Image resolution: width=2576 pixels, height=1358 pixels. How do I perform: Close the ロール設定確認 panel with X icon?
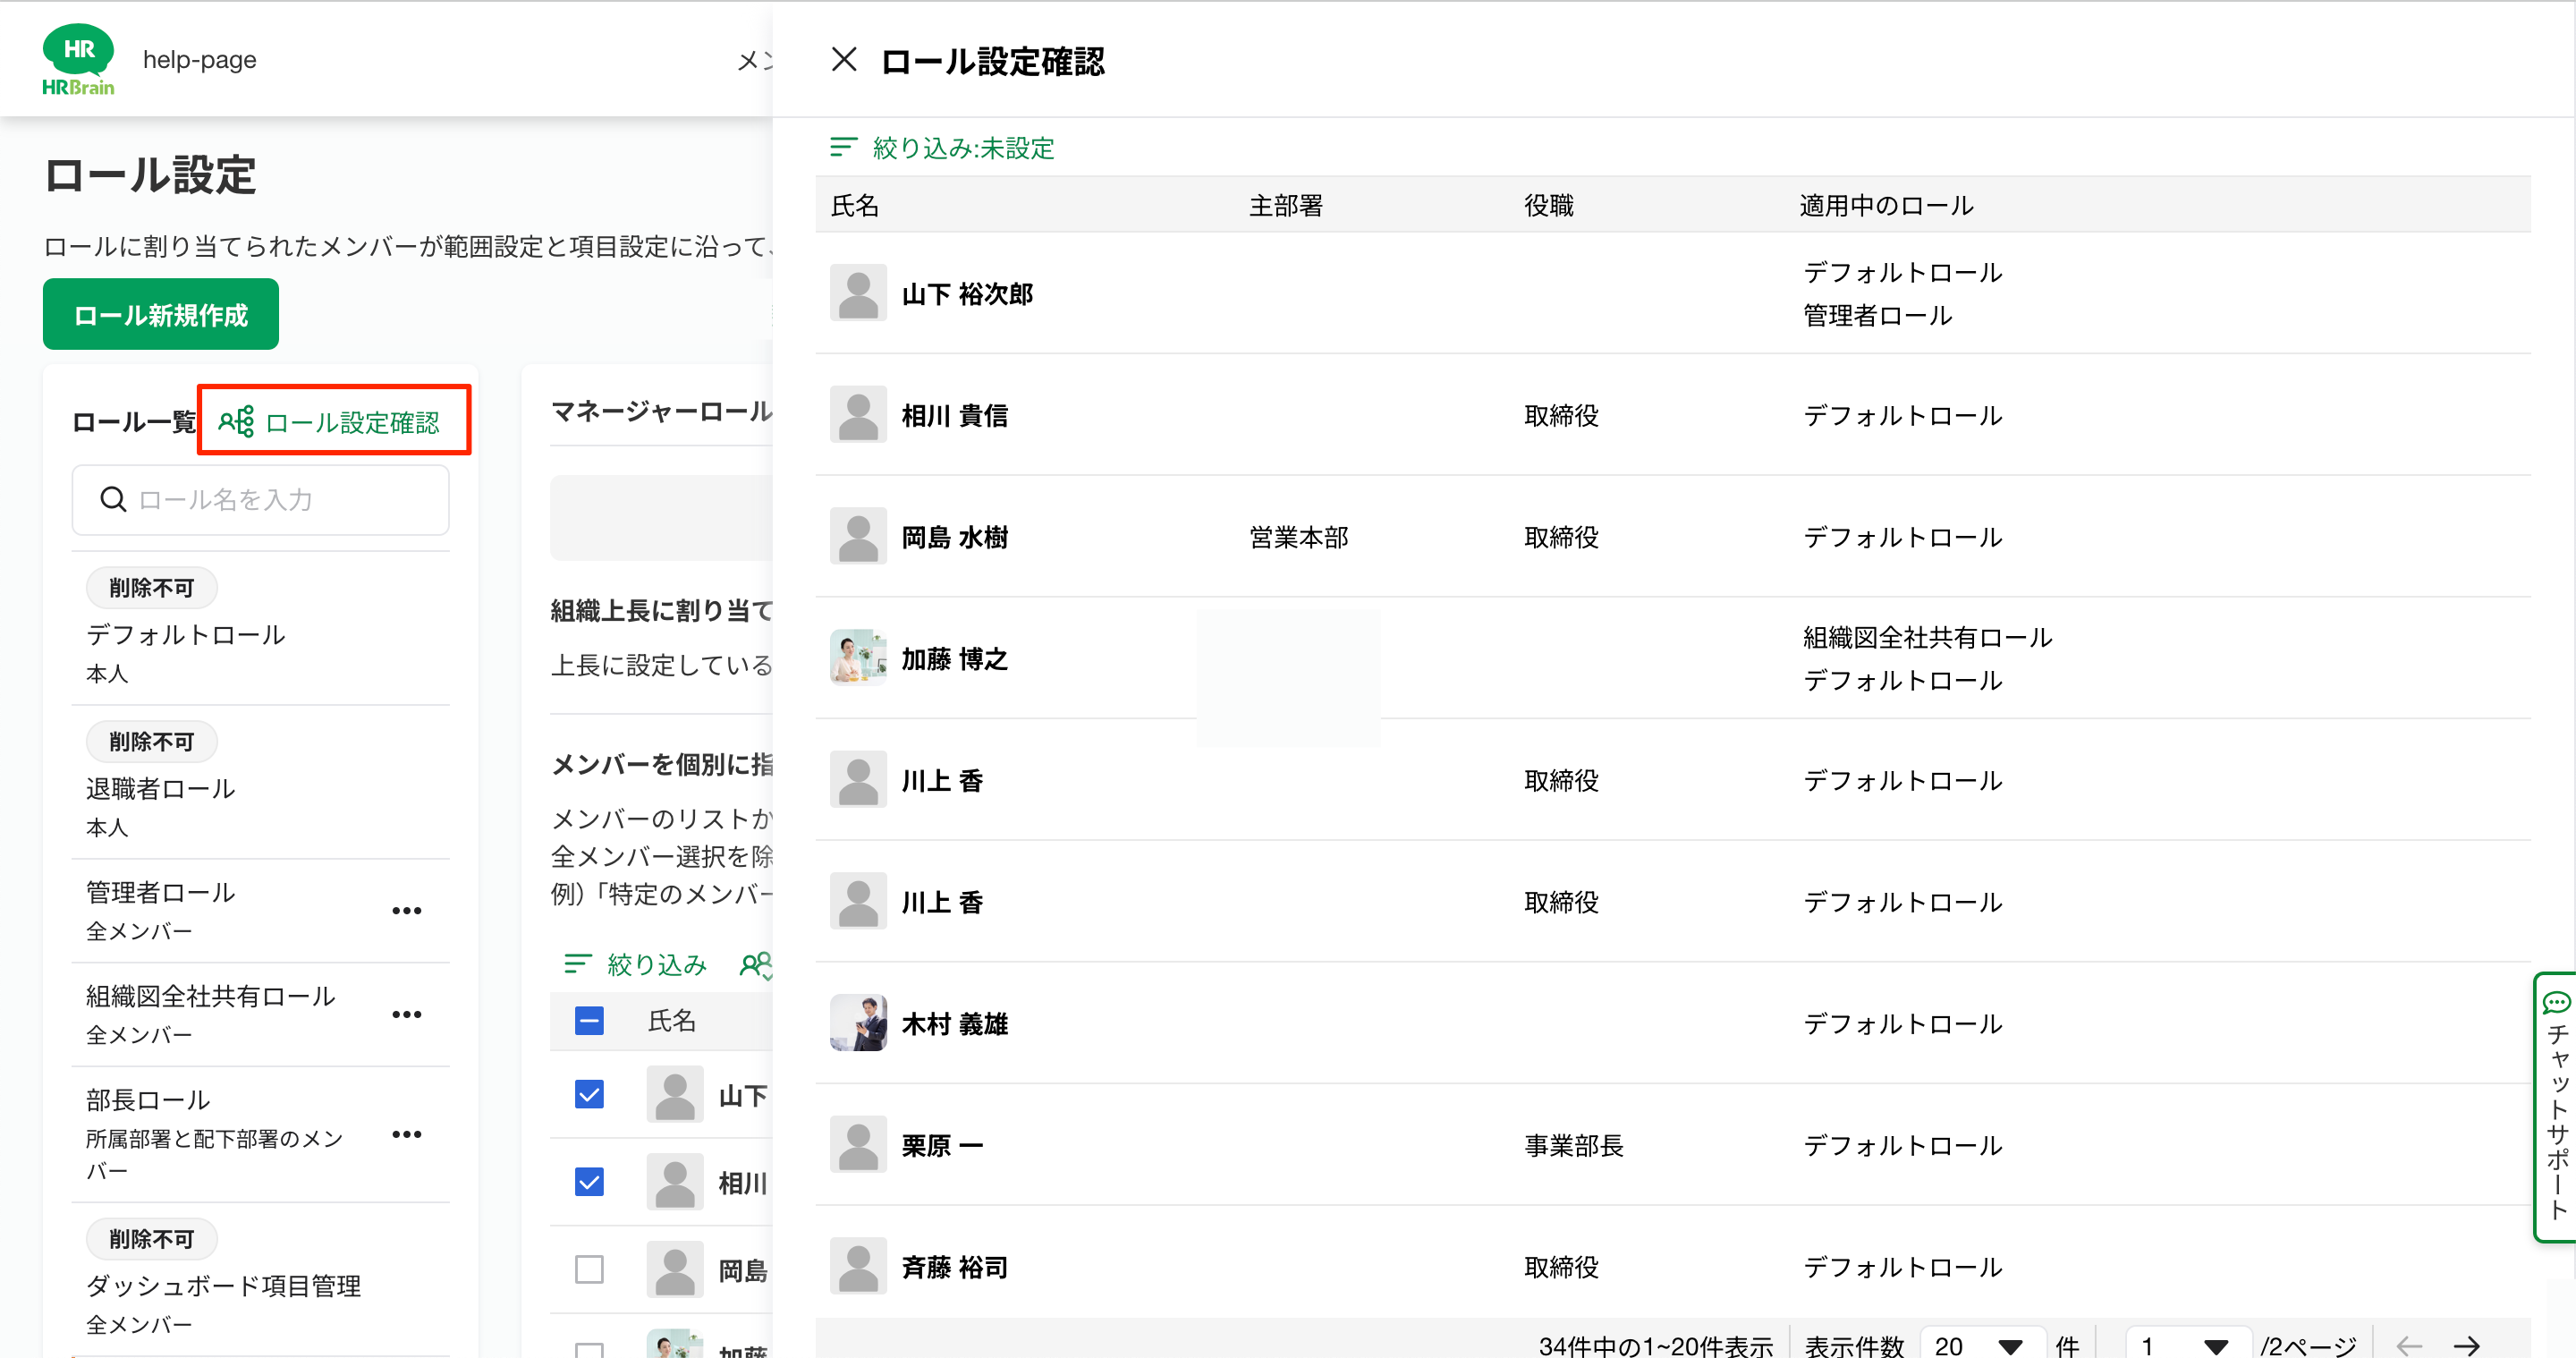[x=843, y=60]
